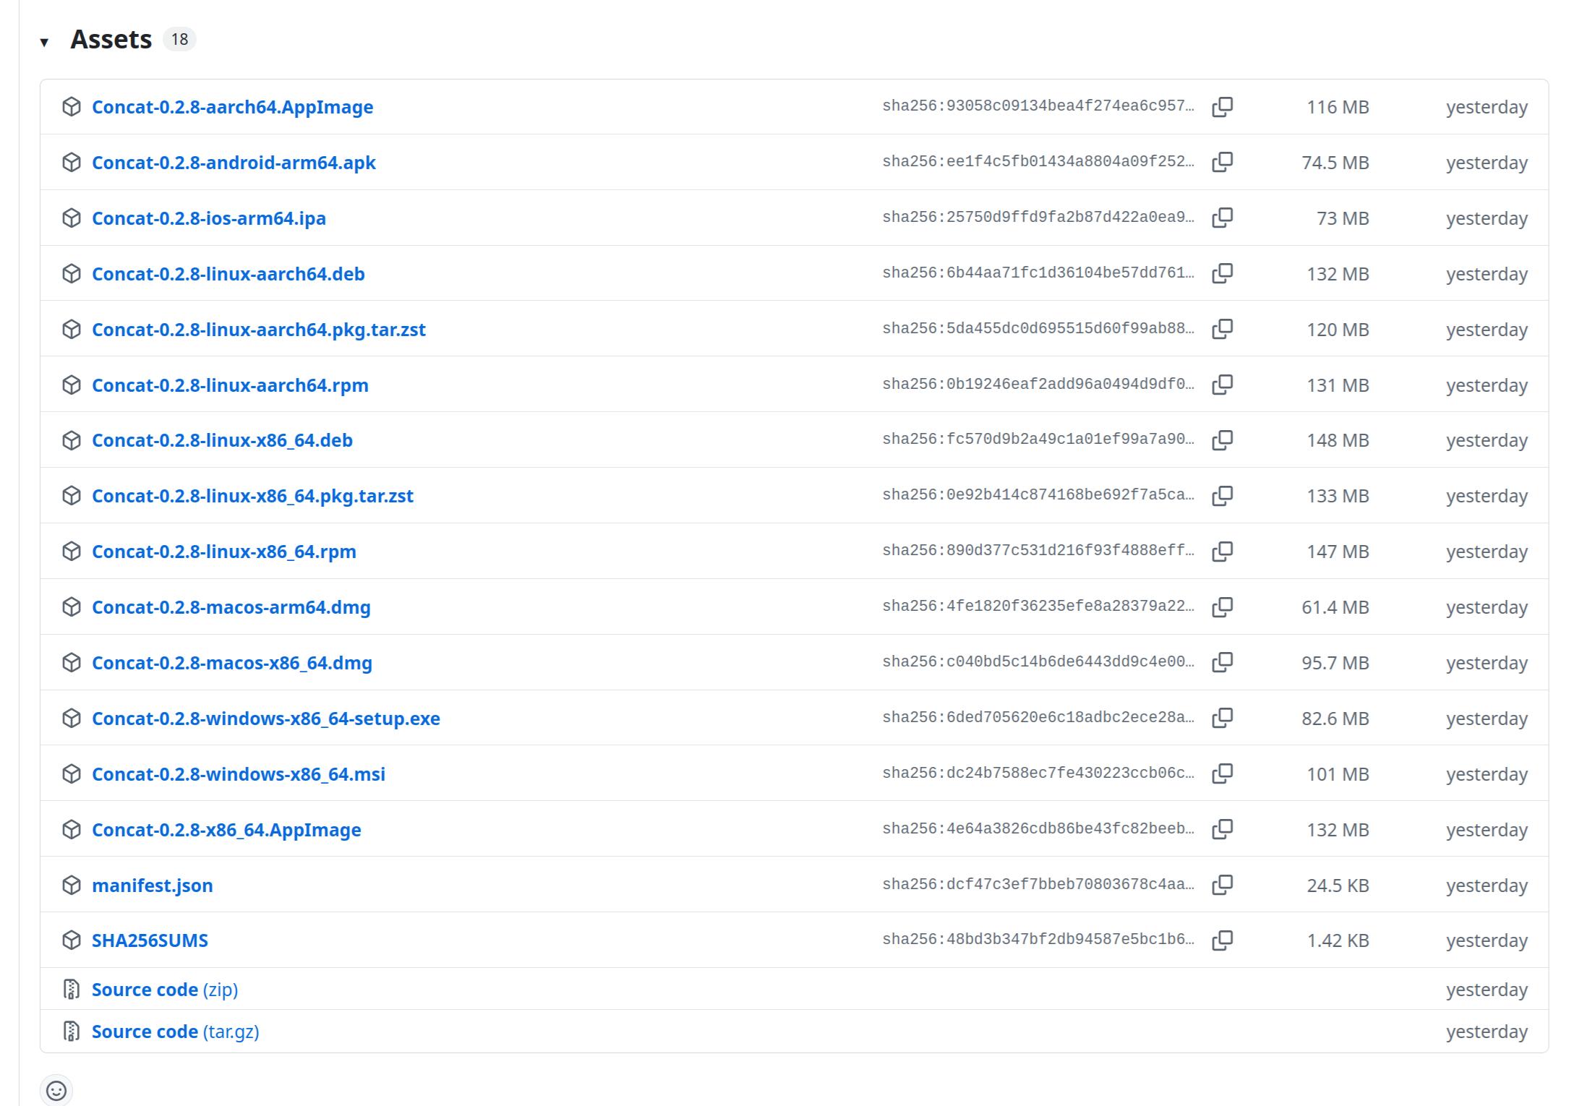This screenshot has width=1569, height=1106.
Task: Copy sha256 for linux-aarch64.deb
Action: coord(1222,273)
